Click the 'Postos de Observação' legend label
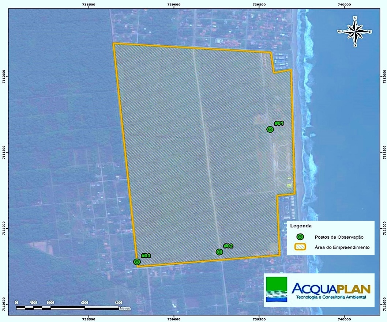The width and height of the screenshot is (387, 322). (x=339, y=237)
